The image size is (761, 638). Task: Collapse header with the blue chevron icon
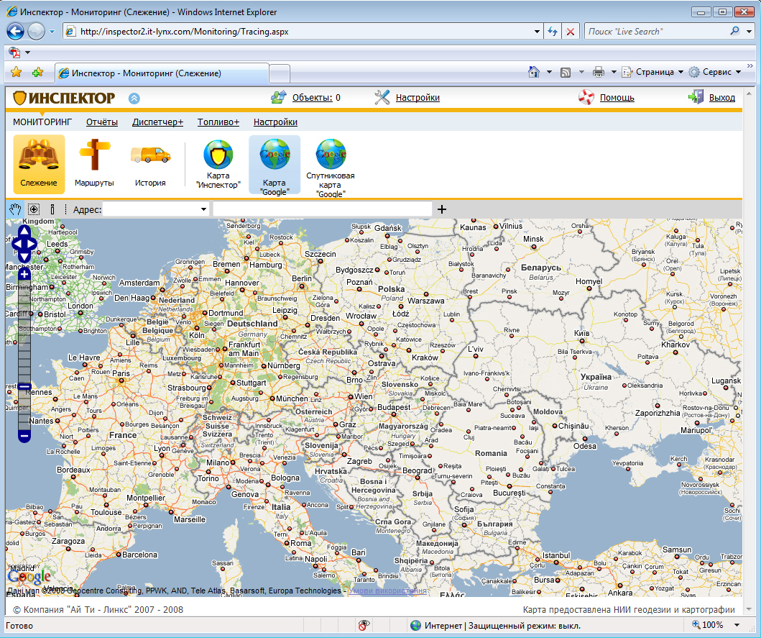click(134, 99)
